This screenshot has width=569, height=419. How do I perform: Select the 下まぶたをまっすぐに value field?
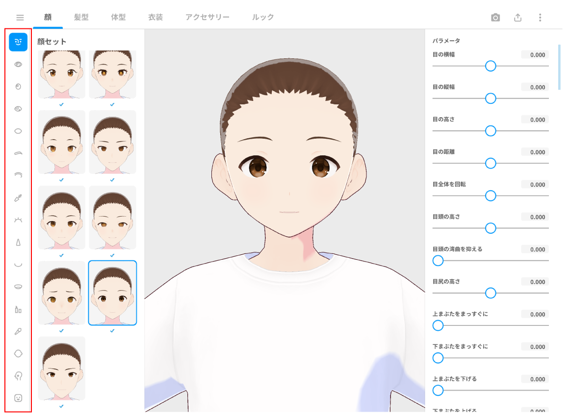pos(535,346)
